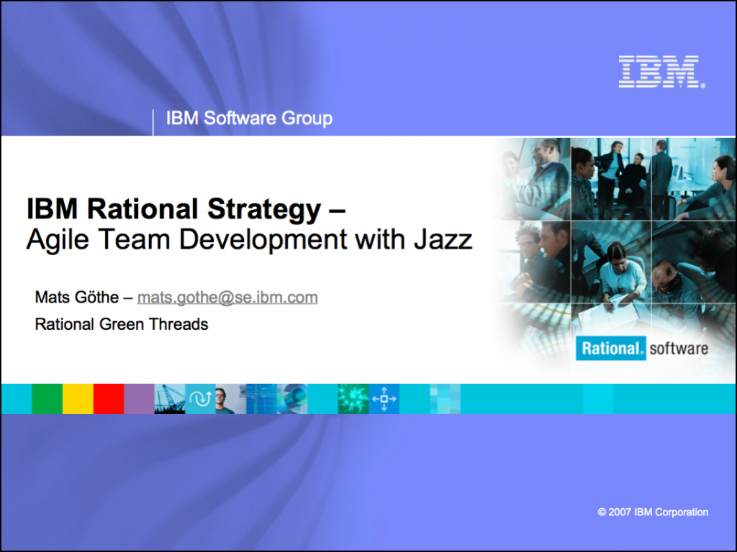Click the circular arrows icon in the strip
737x552 pixels.
pos(200,398)
